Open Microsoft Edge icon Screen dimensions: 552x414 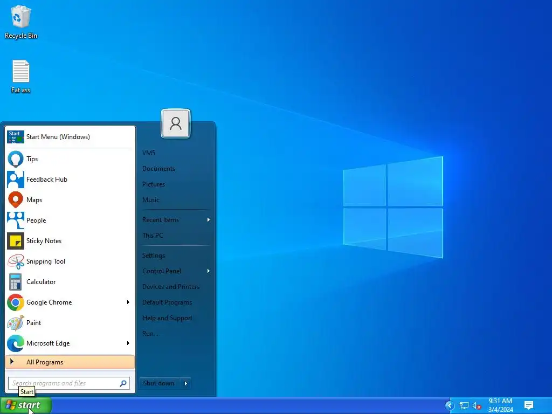tap(16, 343)
